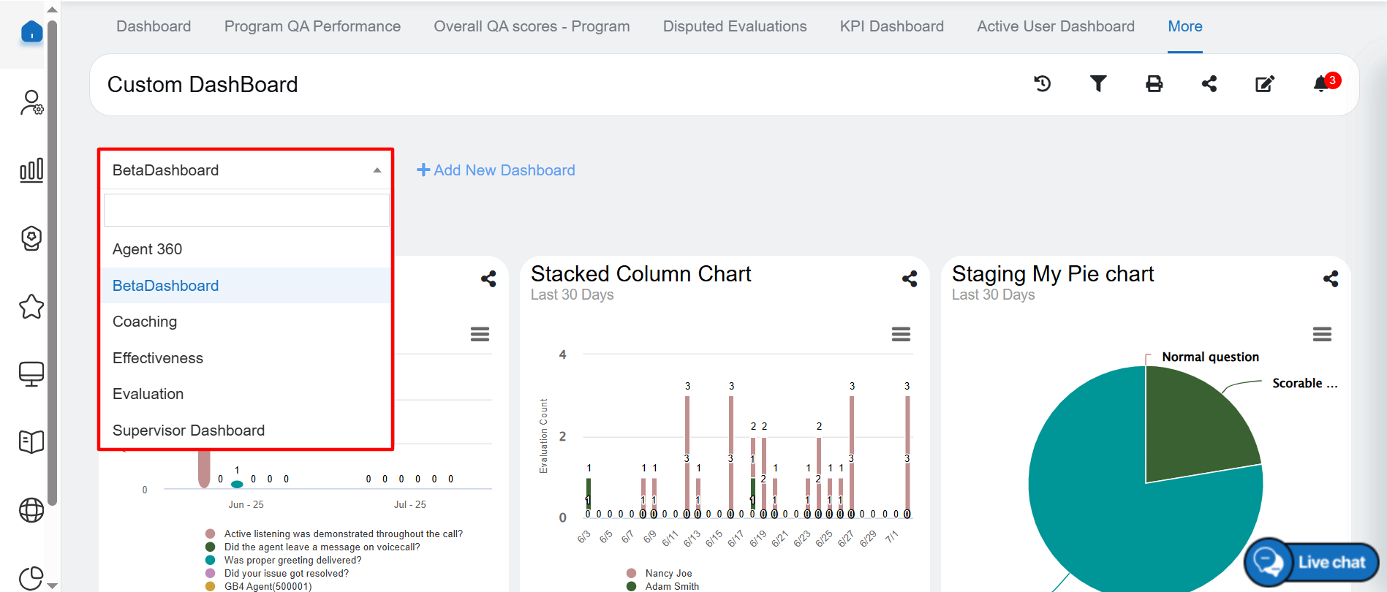Click Add New Dashboard link

496,170
